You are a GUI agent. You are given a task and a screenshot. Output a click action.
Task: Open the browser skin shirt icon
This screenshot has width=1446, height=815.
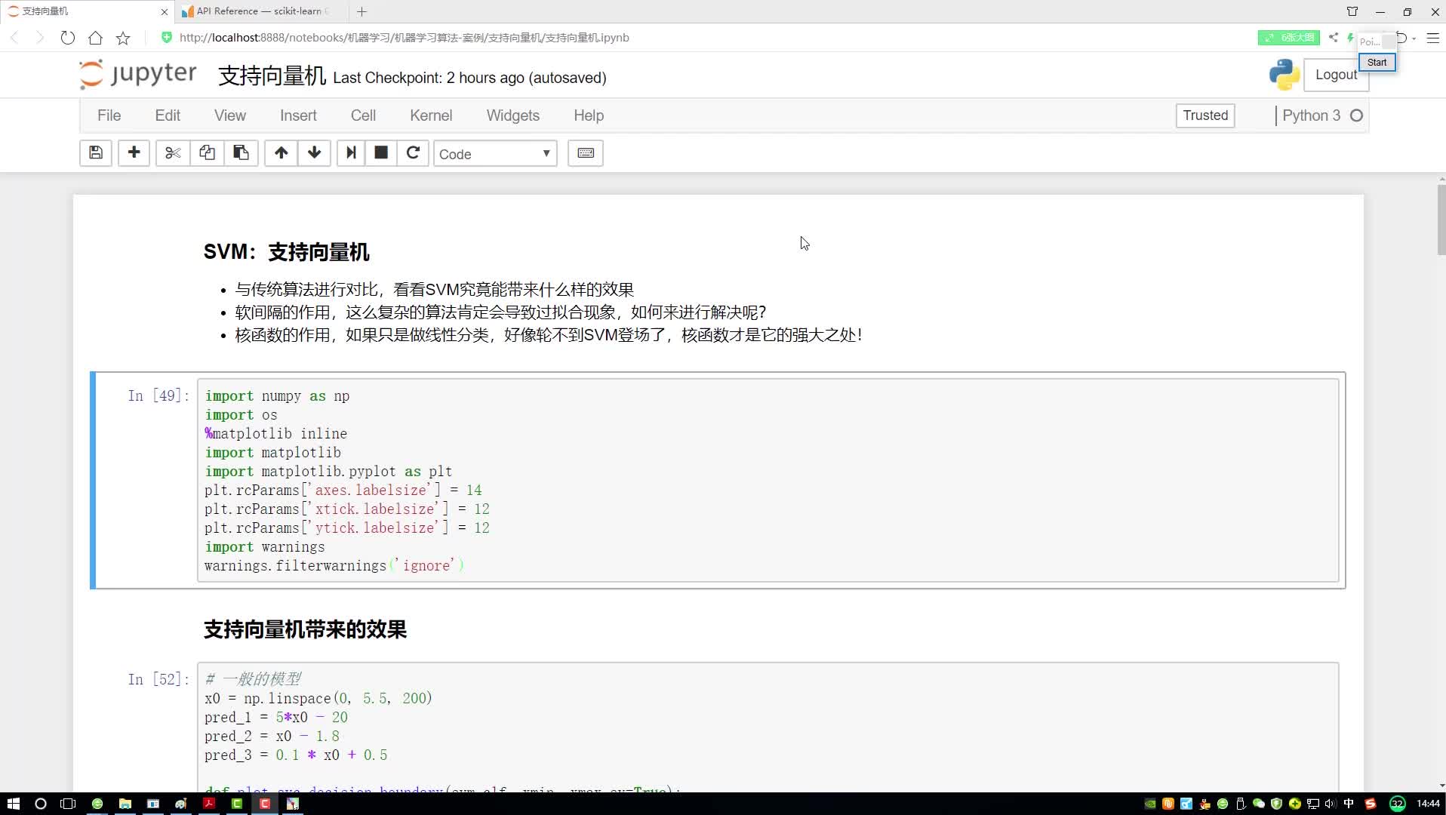point(1352,11)
